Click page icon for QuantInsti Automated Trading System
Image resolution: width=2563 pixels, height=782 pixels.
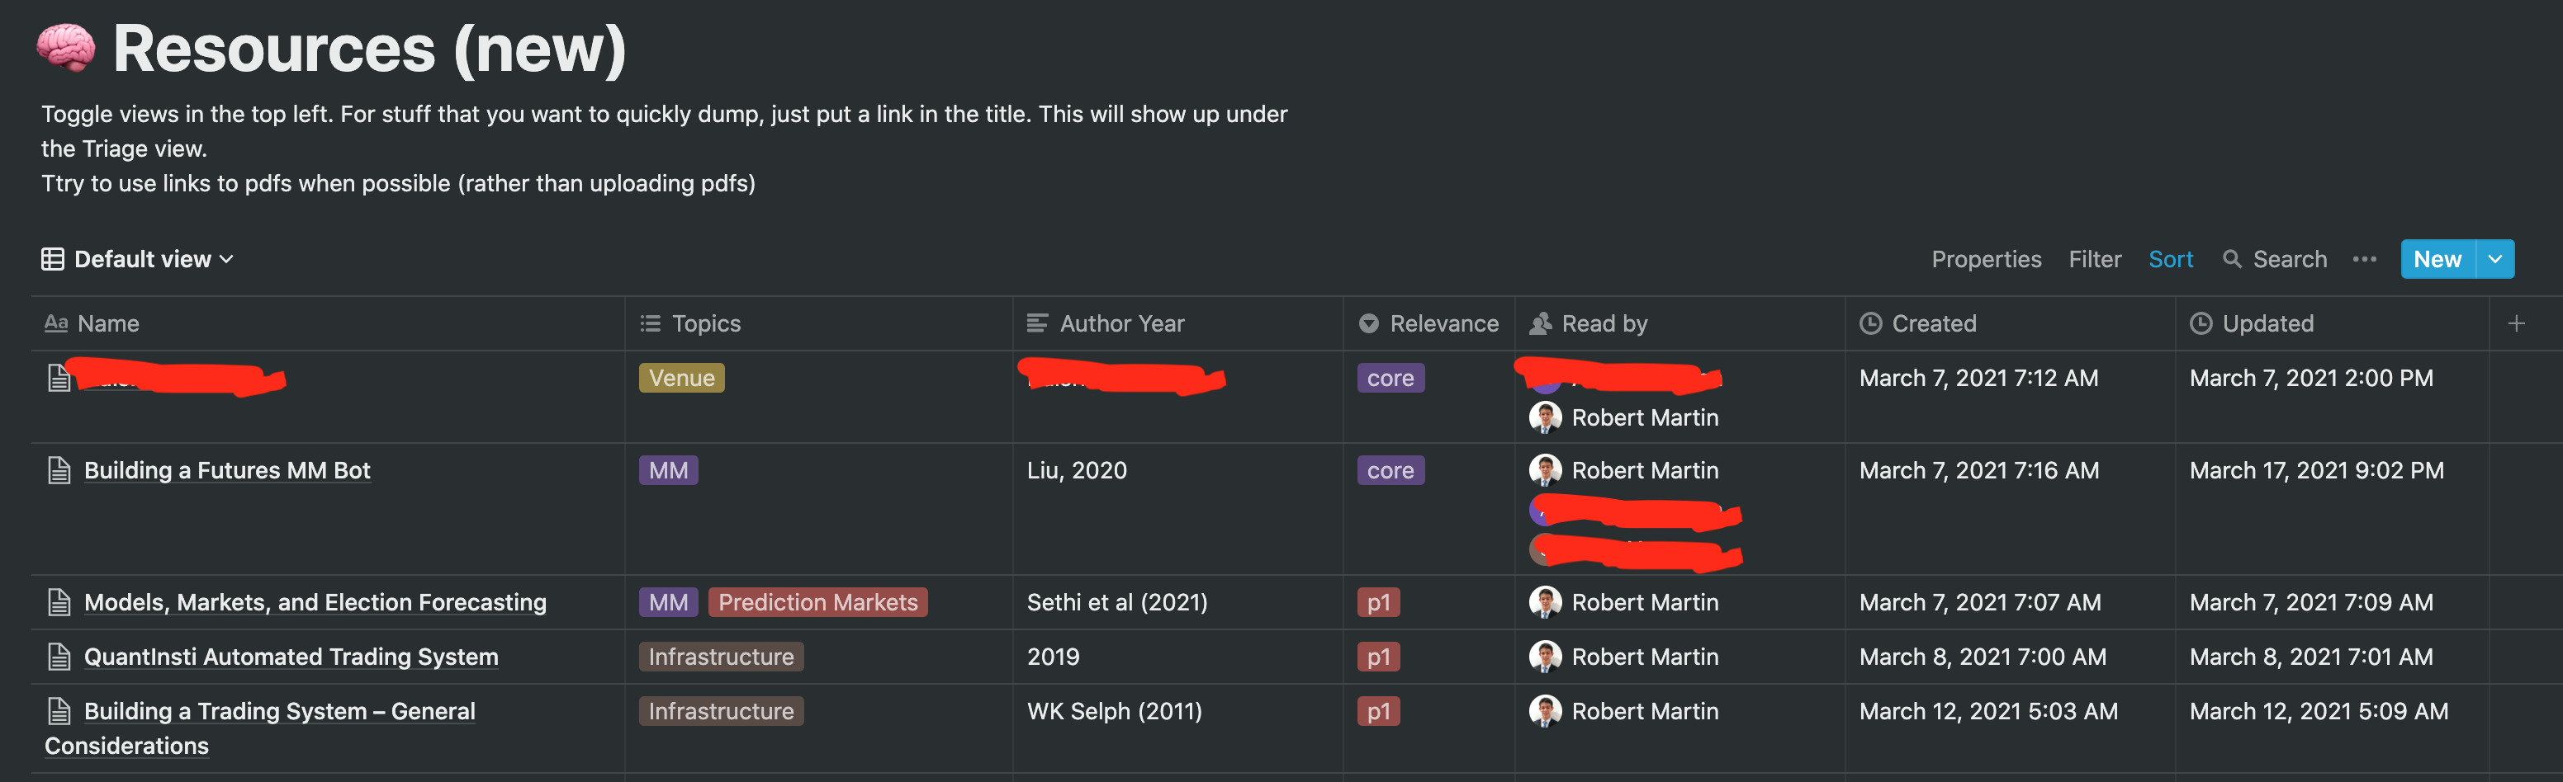tap(59, 657)
